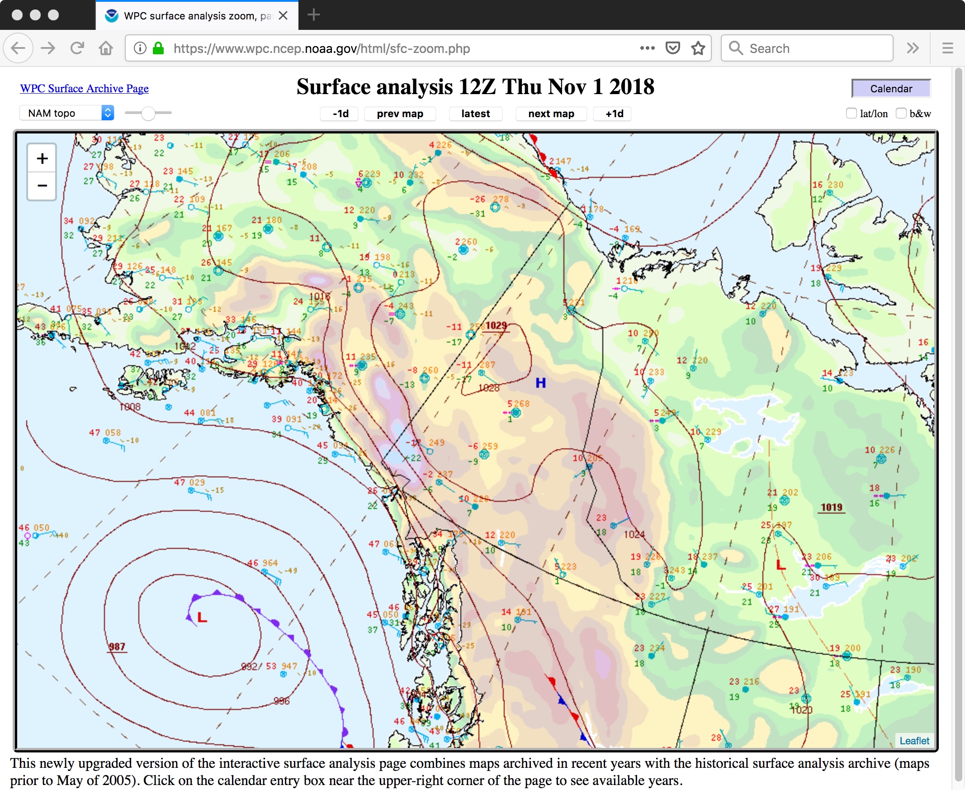Click the next map button
The image size is (965, 790).
(551, 114)
